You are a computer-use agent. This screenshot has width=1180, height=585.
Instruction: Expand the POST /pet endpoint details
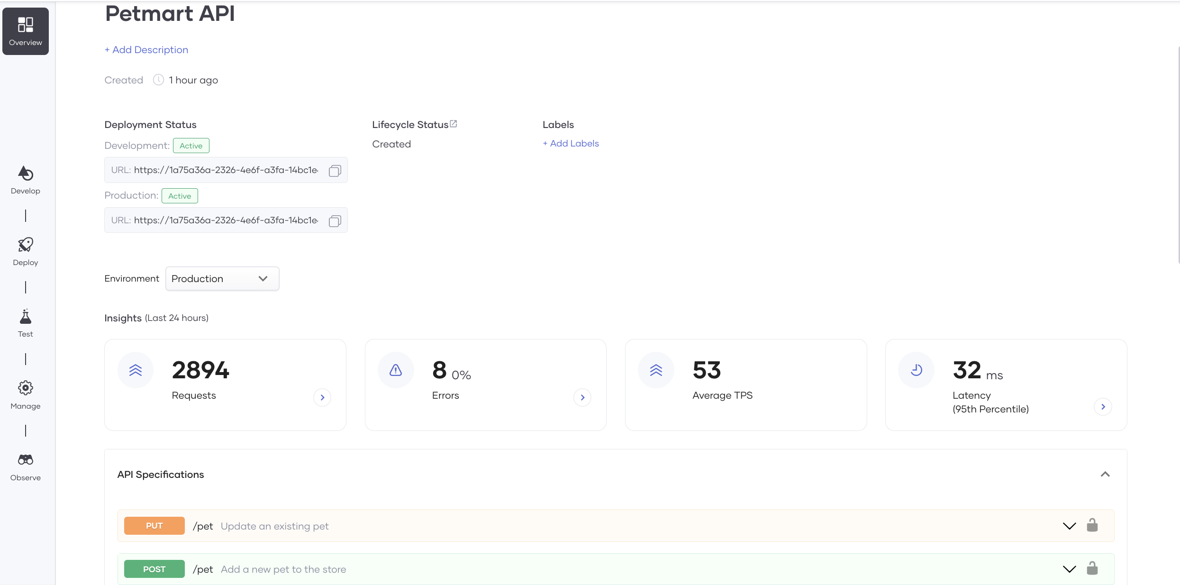pos(1069,569)
